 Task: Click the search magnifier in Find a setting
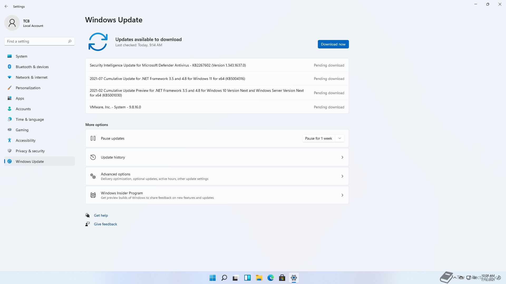point(70,41)
